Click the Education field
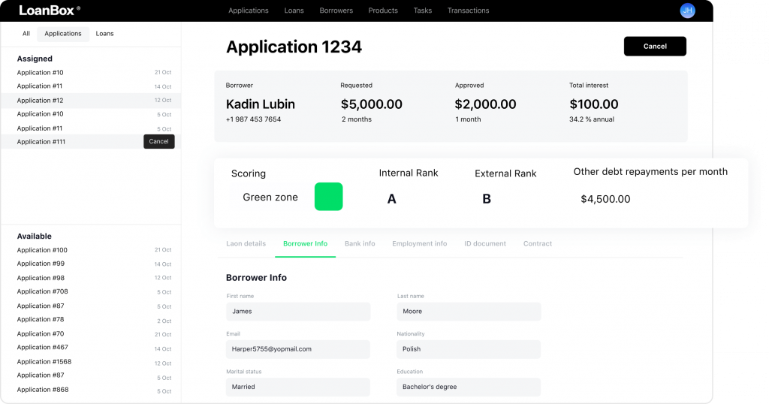The width and height of the screenshot is (769, 404). pos(469,387)
